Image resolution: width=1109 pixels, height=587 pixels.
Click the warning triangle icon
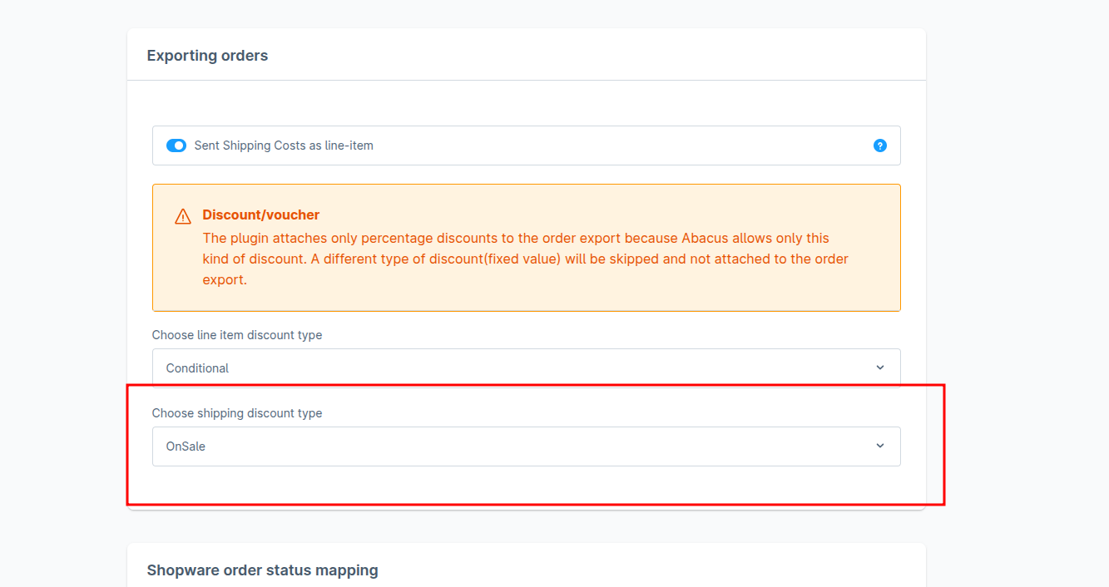(x=183, y=217)
